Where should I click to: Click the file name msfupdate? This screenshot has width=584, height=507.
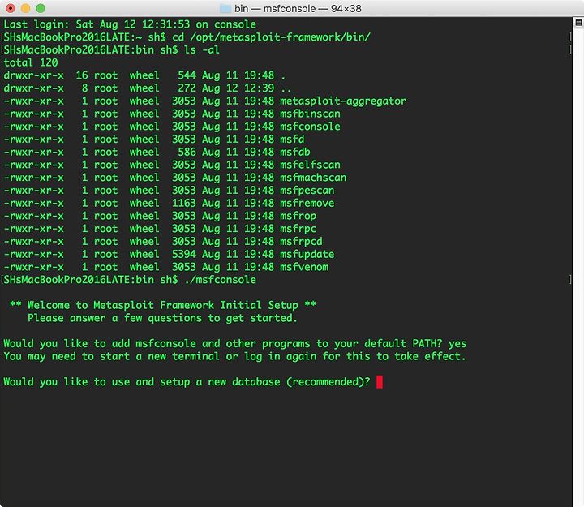point(307,254)
